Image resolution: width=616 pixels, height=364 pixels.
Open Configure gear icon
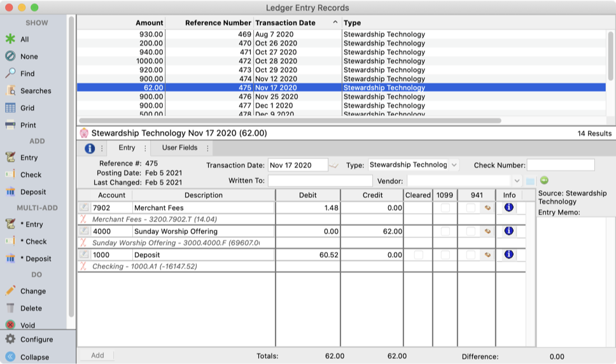click(10, 339)
